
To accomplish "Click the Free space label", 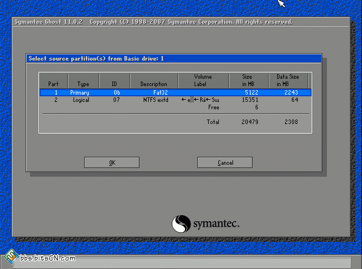I will pos(214,108).
